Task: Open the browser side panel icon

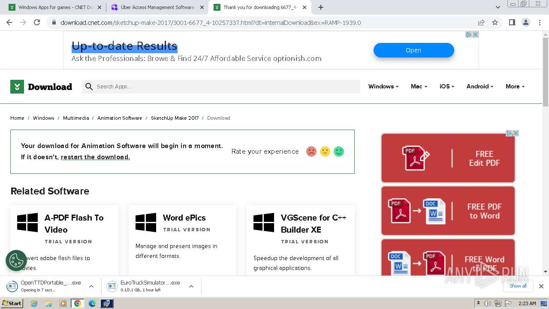Action: coord(512,22)
